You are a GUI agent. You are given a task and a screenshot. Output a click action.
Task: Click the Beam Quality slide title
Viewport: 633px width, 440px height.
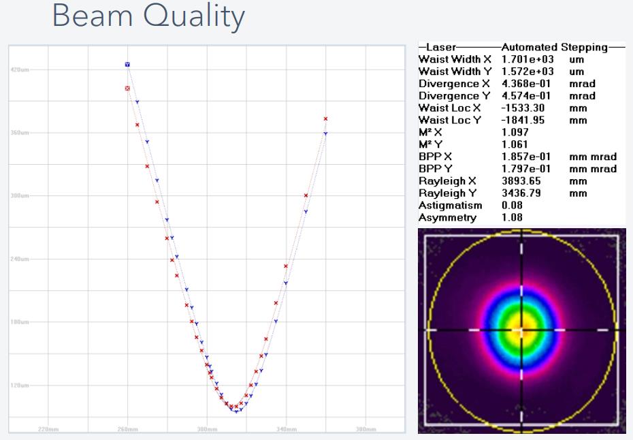click(148, 17)
